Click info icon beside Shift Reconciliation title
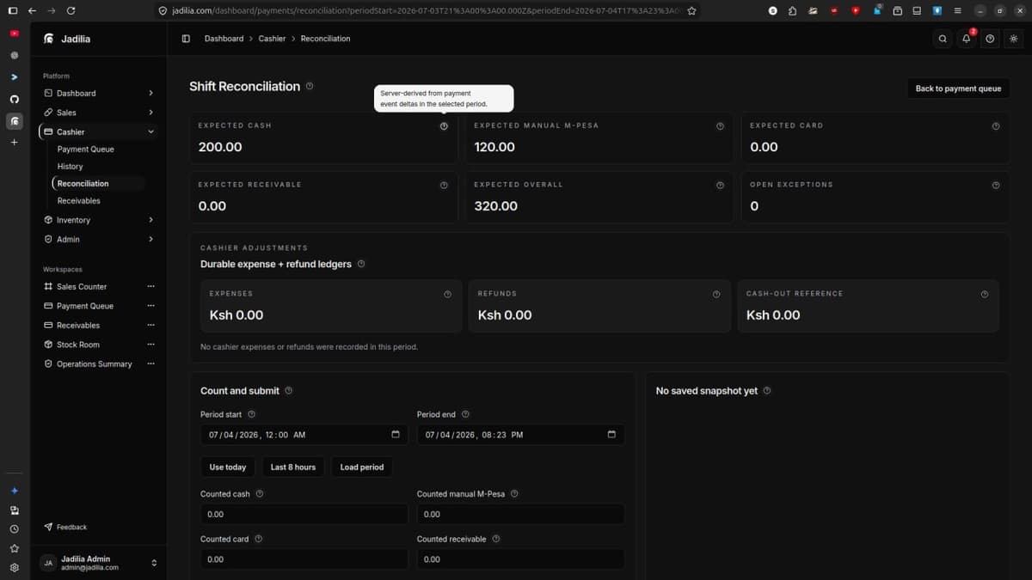1032x580 pixels. click(x=310, y=86)
